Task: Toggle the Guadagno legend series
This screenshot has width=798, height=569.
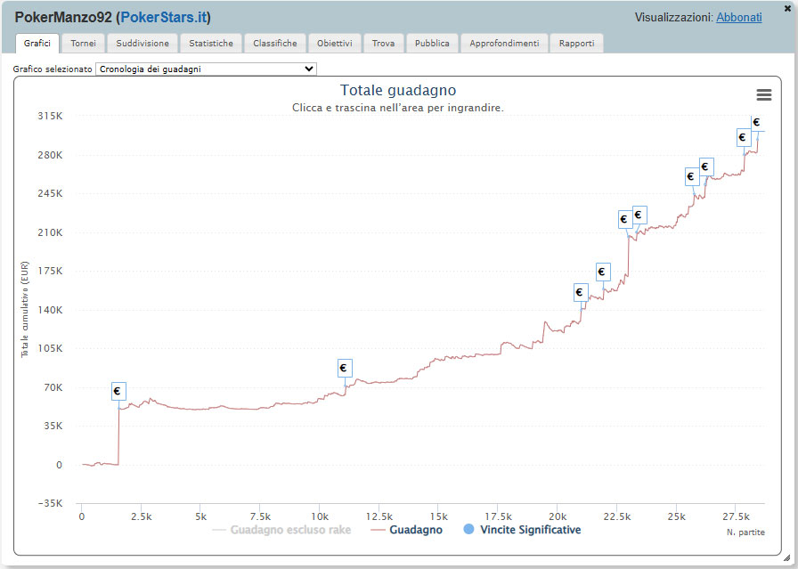Action: click(407, 530)
